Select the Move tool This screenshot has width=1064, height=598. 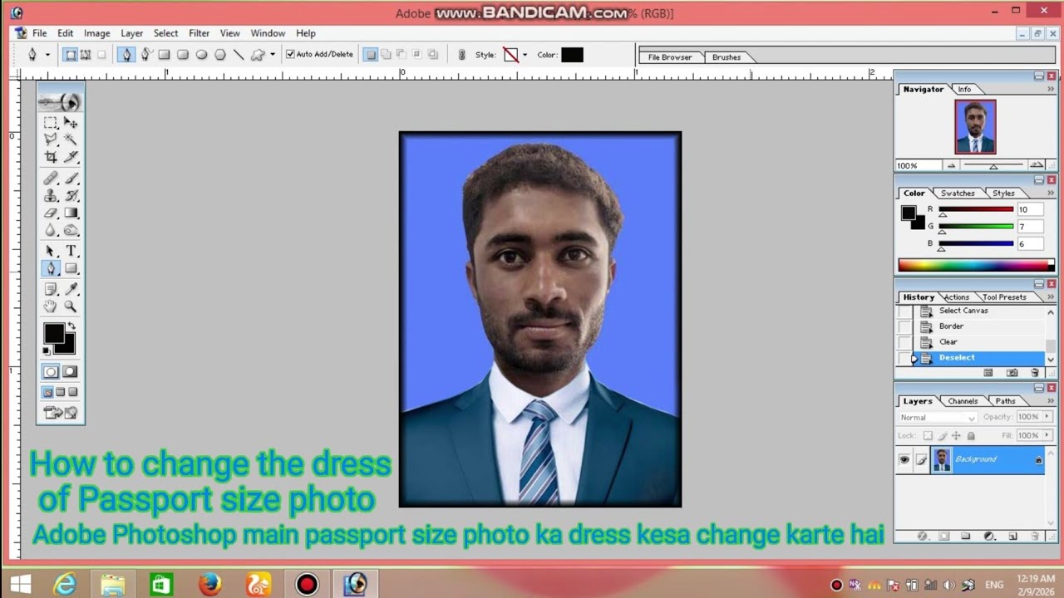tap(71, 122)
